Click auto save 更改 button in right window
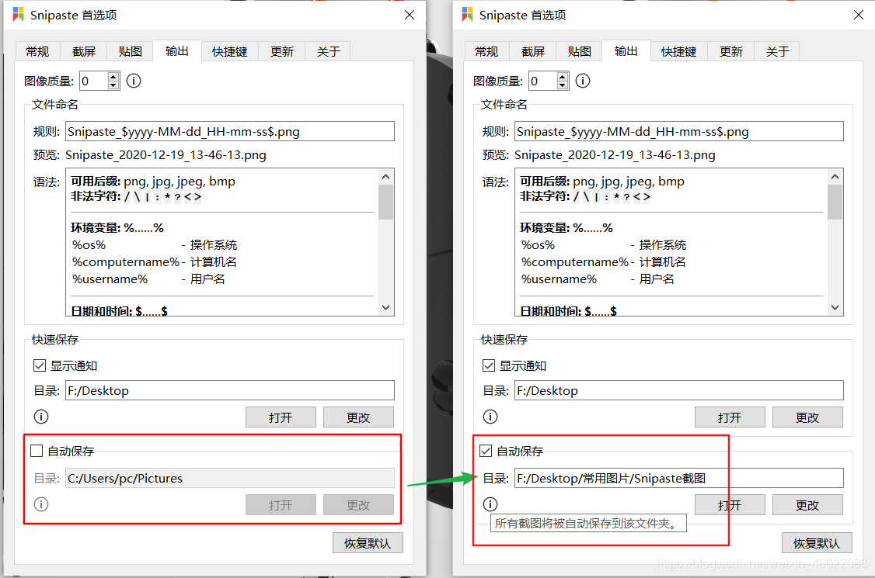The width and height of the screenshot is (875, 578). (807, 505)
